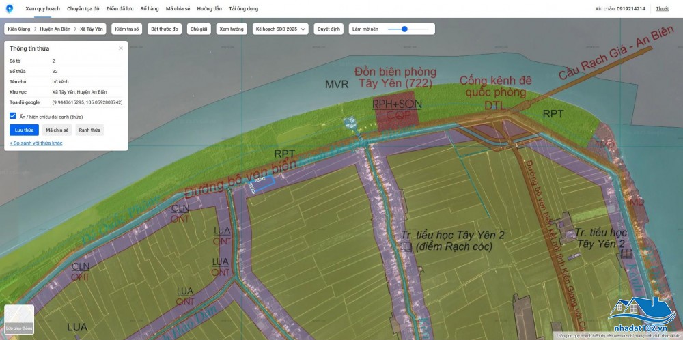Open So sánh với thửa khác link
Image resolution: width=683 pixels, height=340 pixels.
coord(36,143)
